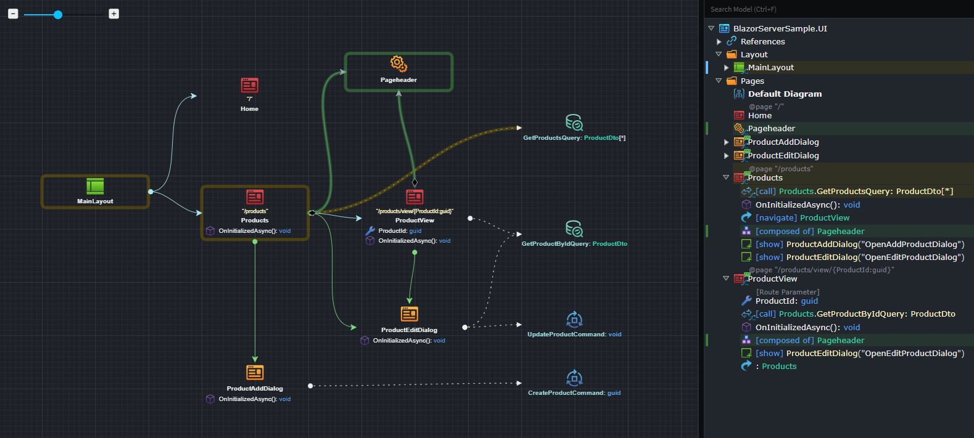This screenshot has width=974, height=438.
Task: Click the navigate ProductView arrow icon
Action: [x=746, y=217]
